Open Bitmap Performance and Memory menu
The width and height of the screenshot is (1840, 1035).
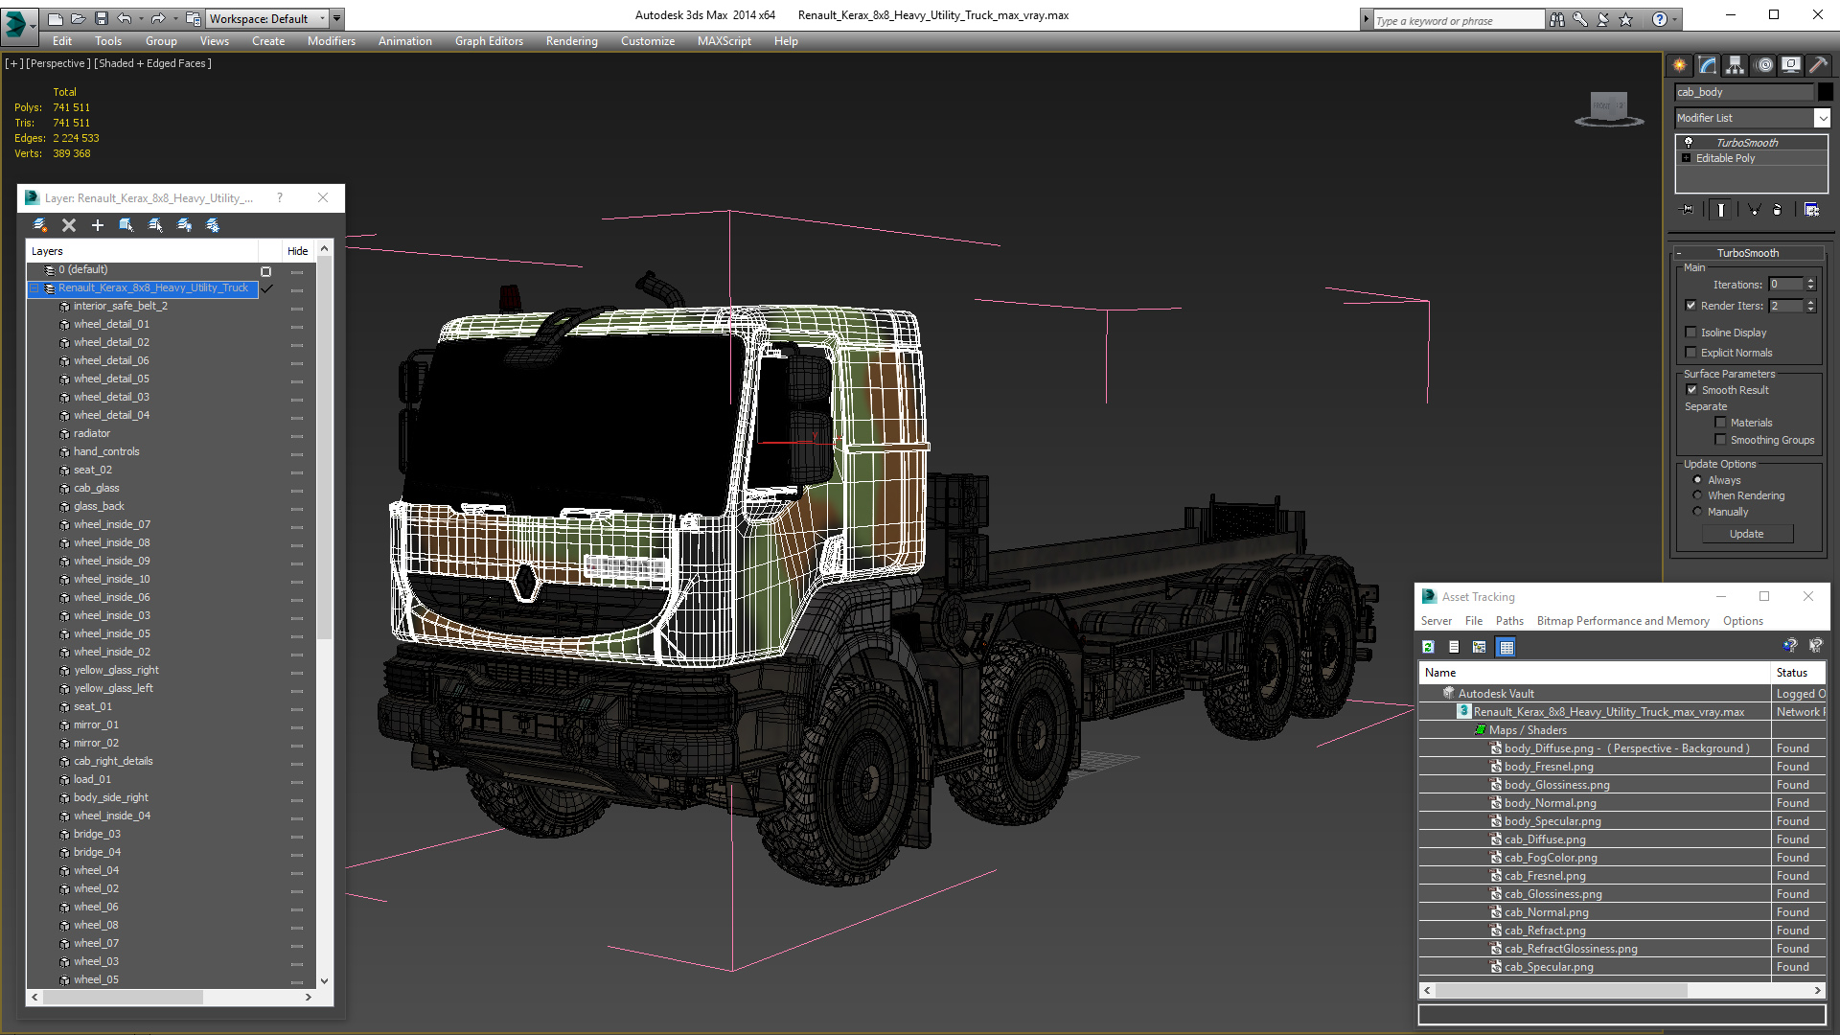click(1622, 621)
